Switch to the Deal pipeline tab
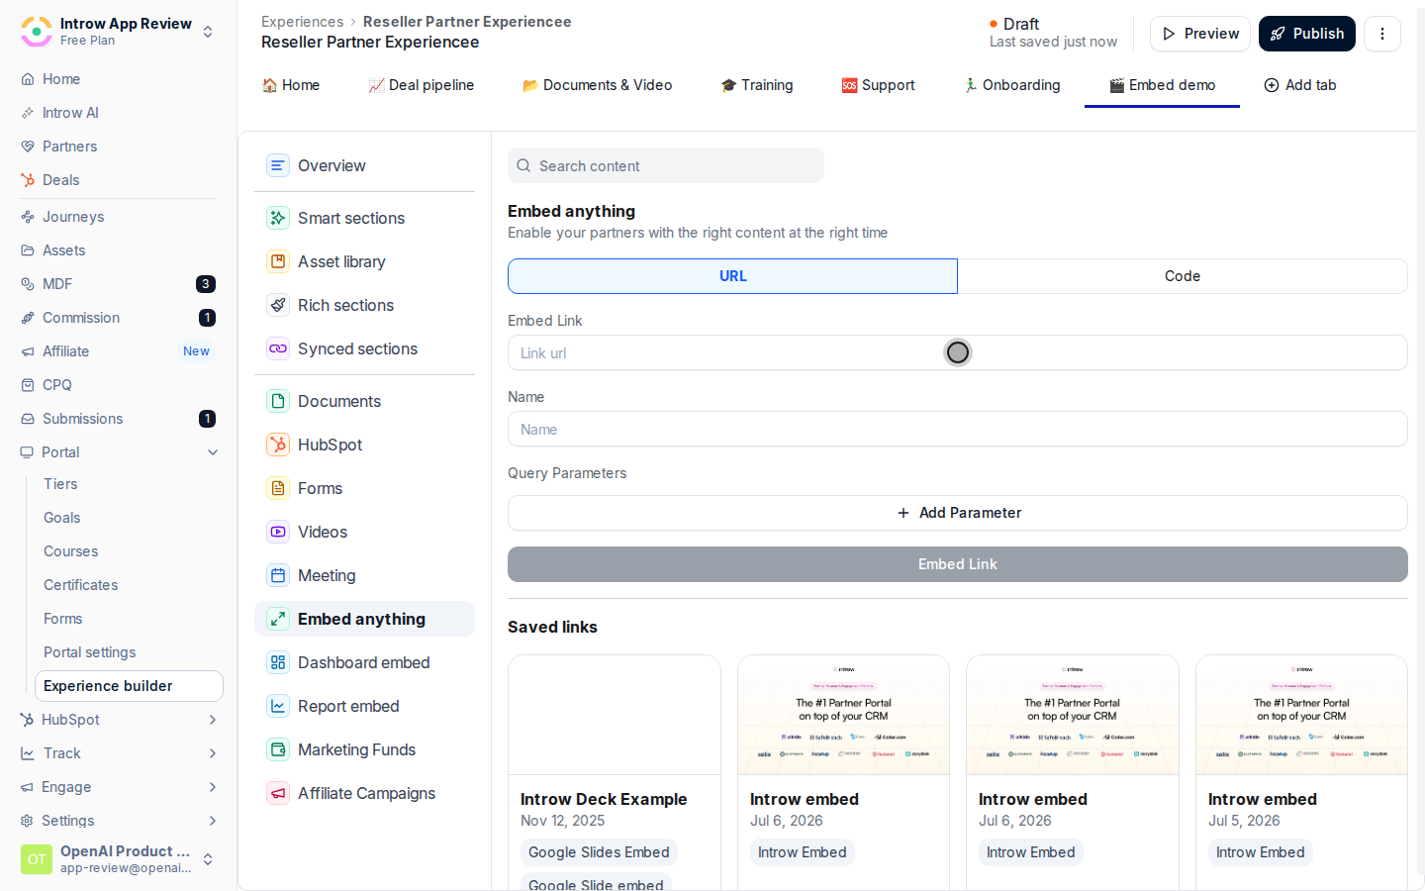Screen dimensions: 1425x891 pyautogui.click(x=421, y=85)
